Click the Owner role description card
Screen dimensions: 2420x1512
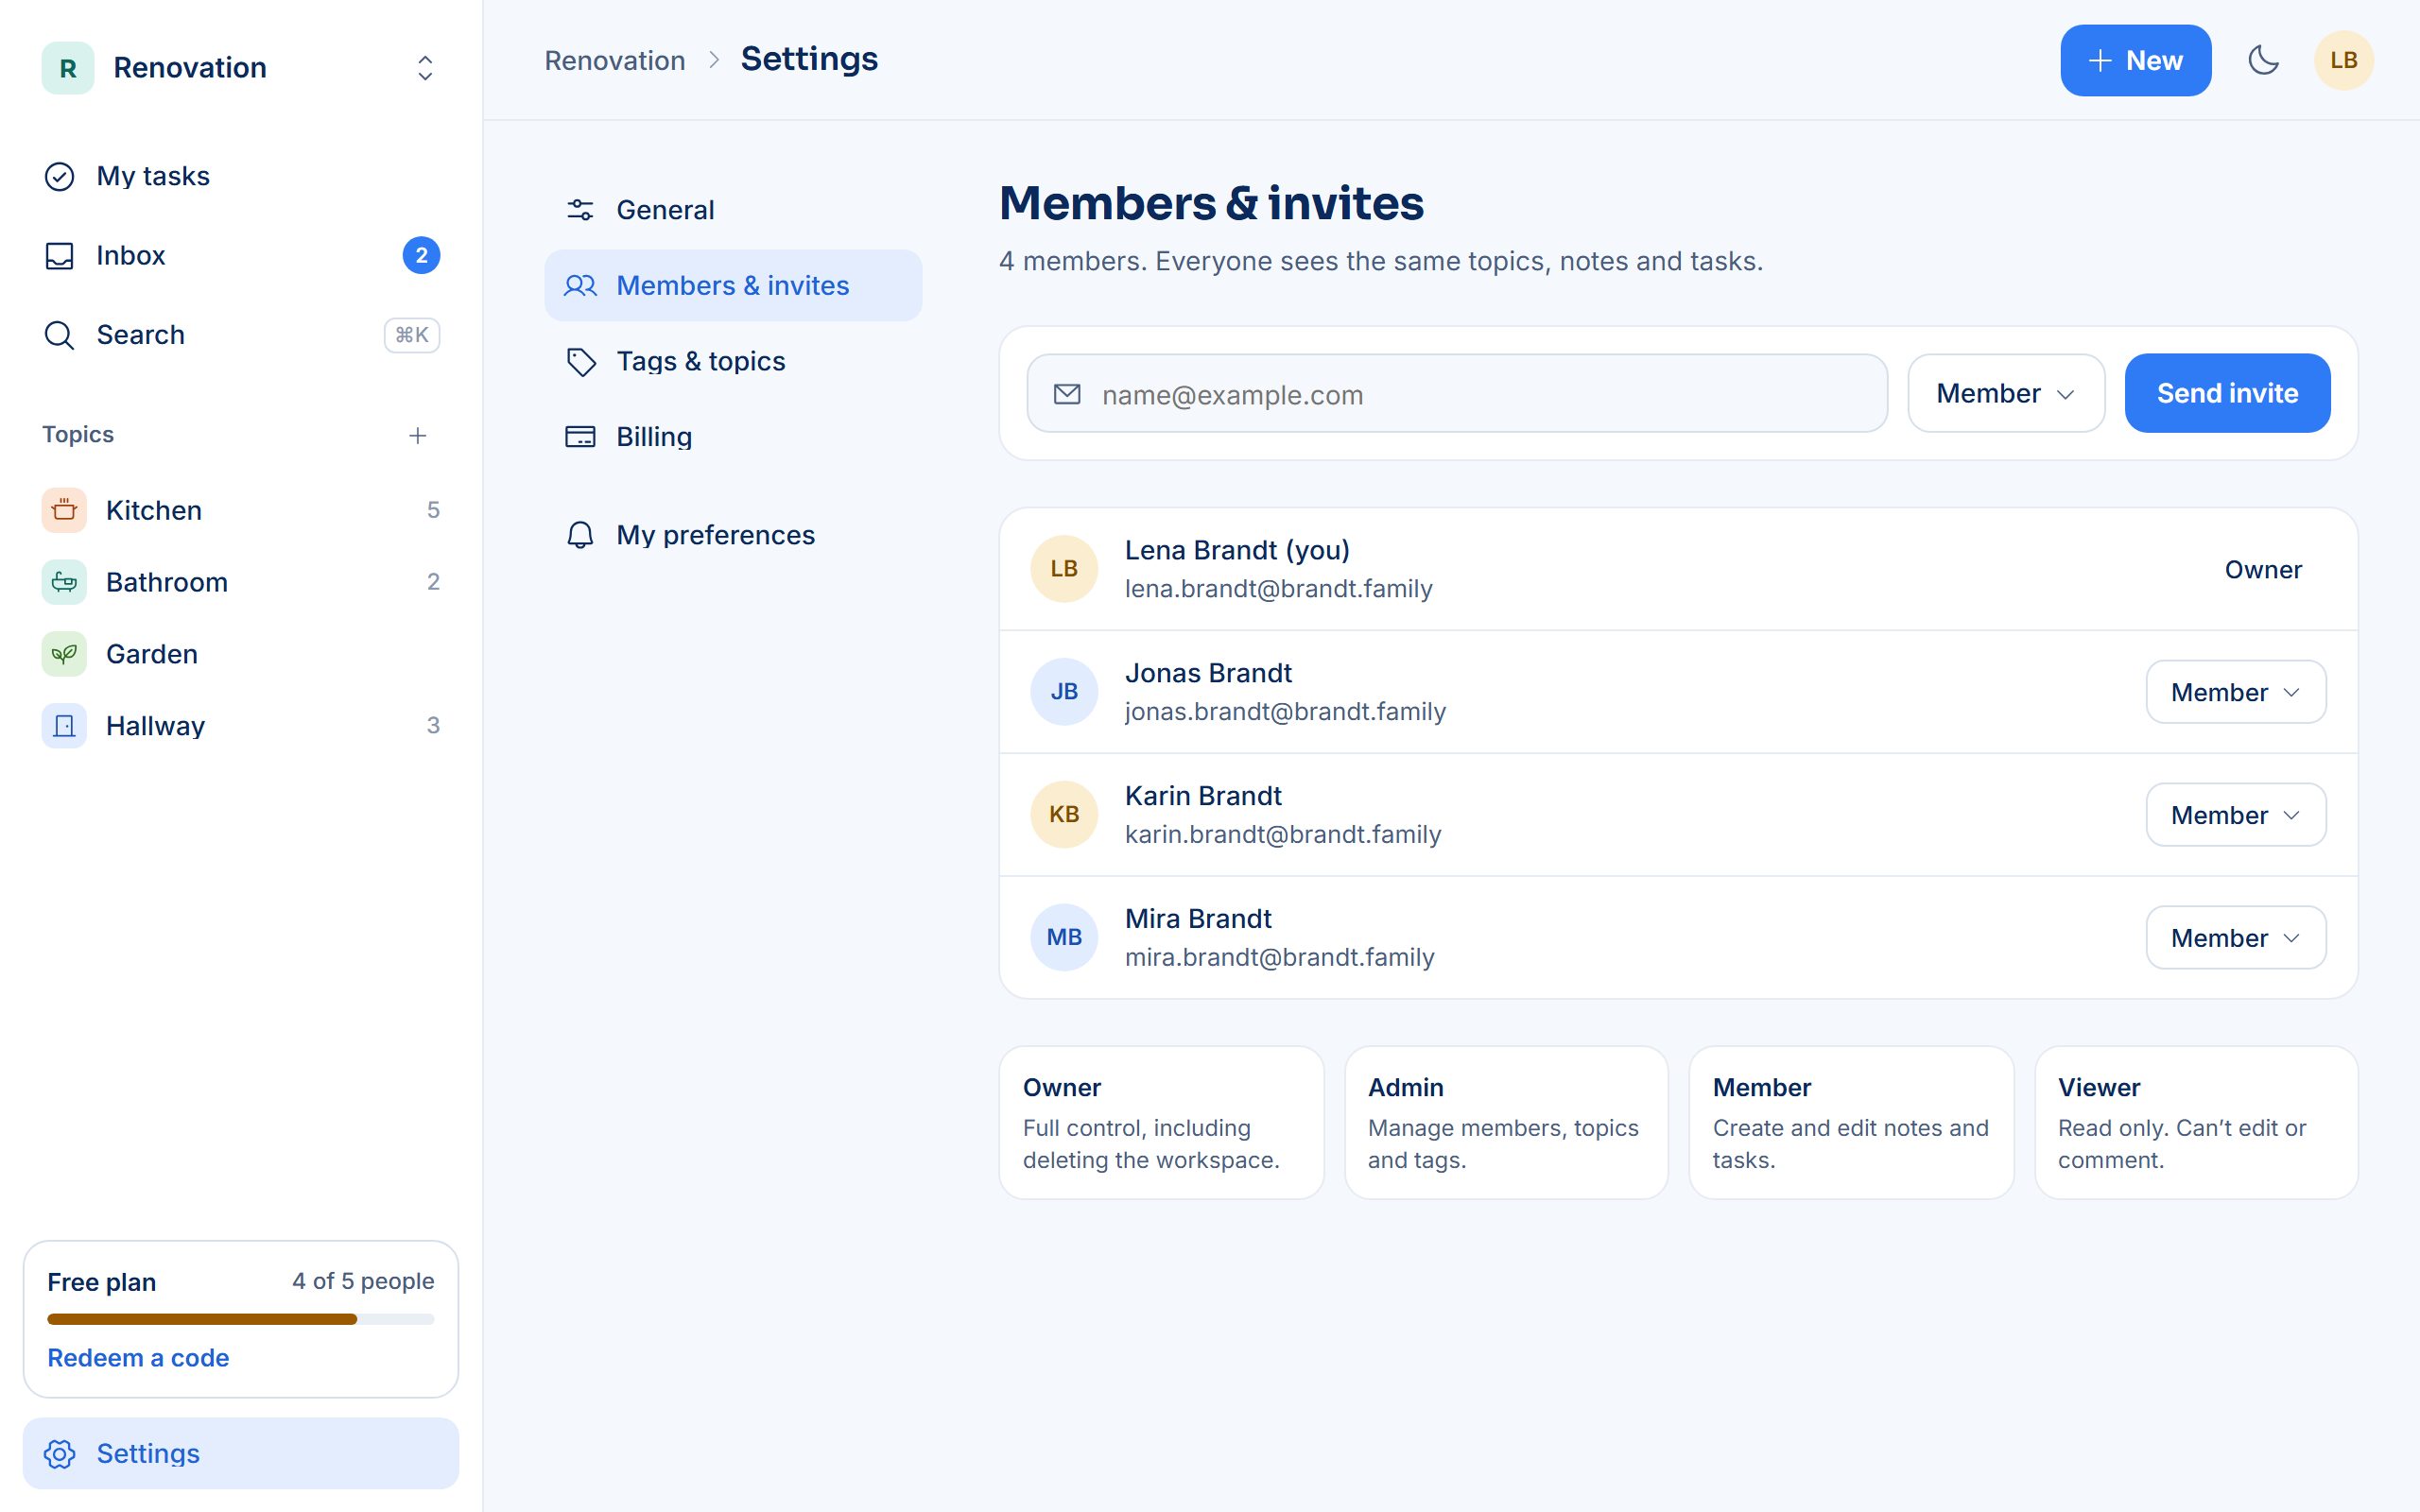pyautogui.click(x=1161, y=1123)
